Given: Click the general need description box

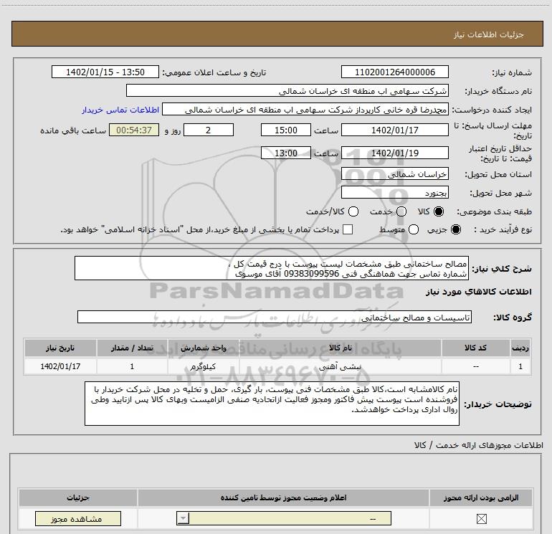Looking at the screenshot, I should pos(272,268).
